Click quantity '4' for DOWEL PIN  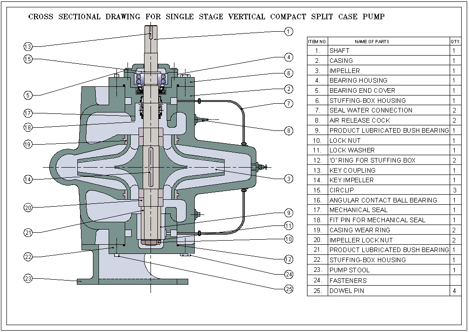point(454,291)
